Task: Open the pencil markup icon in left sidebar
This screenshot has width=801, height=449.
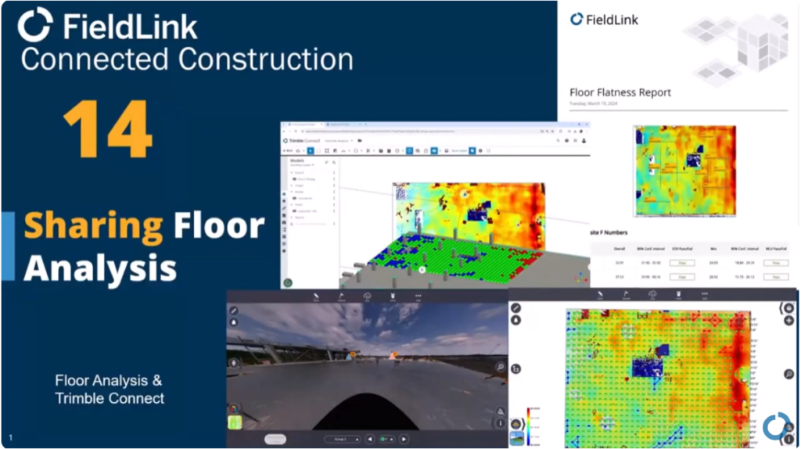Action: tap(284, 208)
